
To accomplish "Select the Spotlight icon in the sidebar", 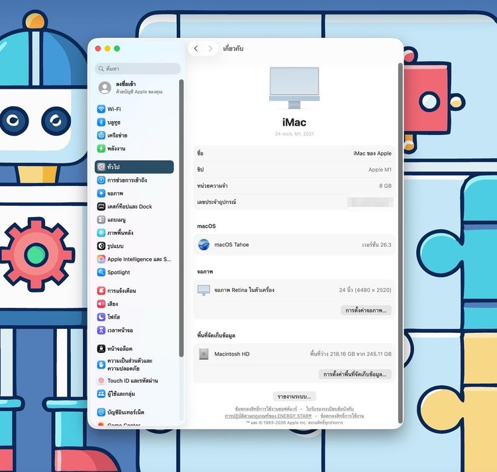I will 101,272.
